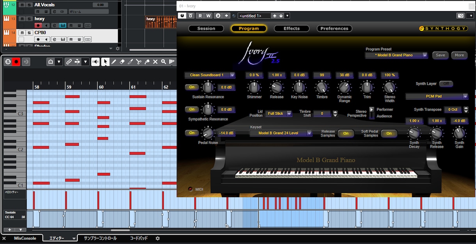Turn off Release Samples
The width and height of the screenshot is (476, 244).
coord(346,133)
